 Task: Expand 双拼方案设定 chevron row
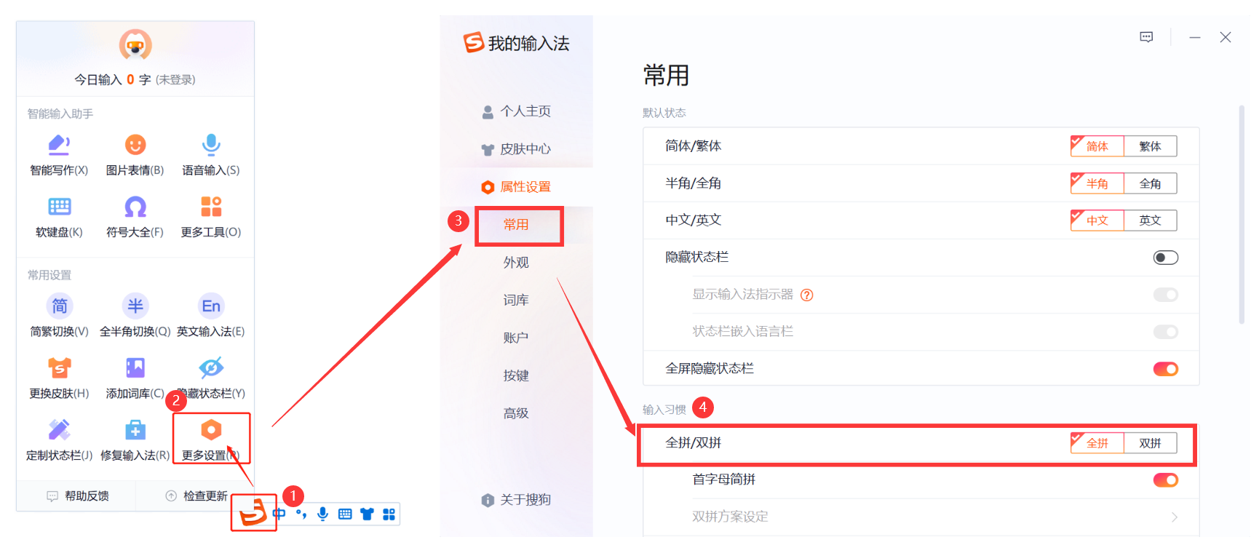[1174, 517]
